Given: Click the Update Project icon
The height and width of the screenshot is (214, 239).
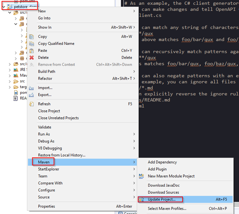Looking at the screenshot, I should pos(141,199).
